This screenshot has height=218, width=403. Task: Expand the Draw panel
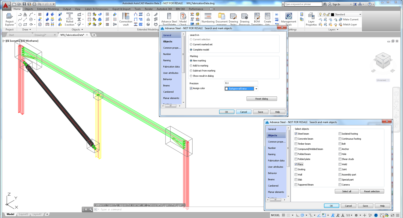27,30
